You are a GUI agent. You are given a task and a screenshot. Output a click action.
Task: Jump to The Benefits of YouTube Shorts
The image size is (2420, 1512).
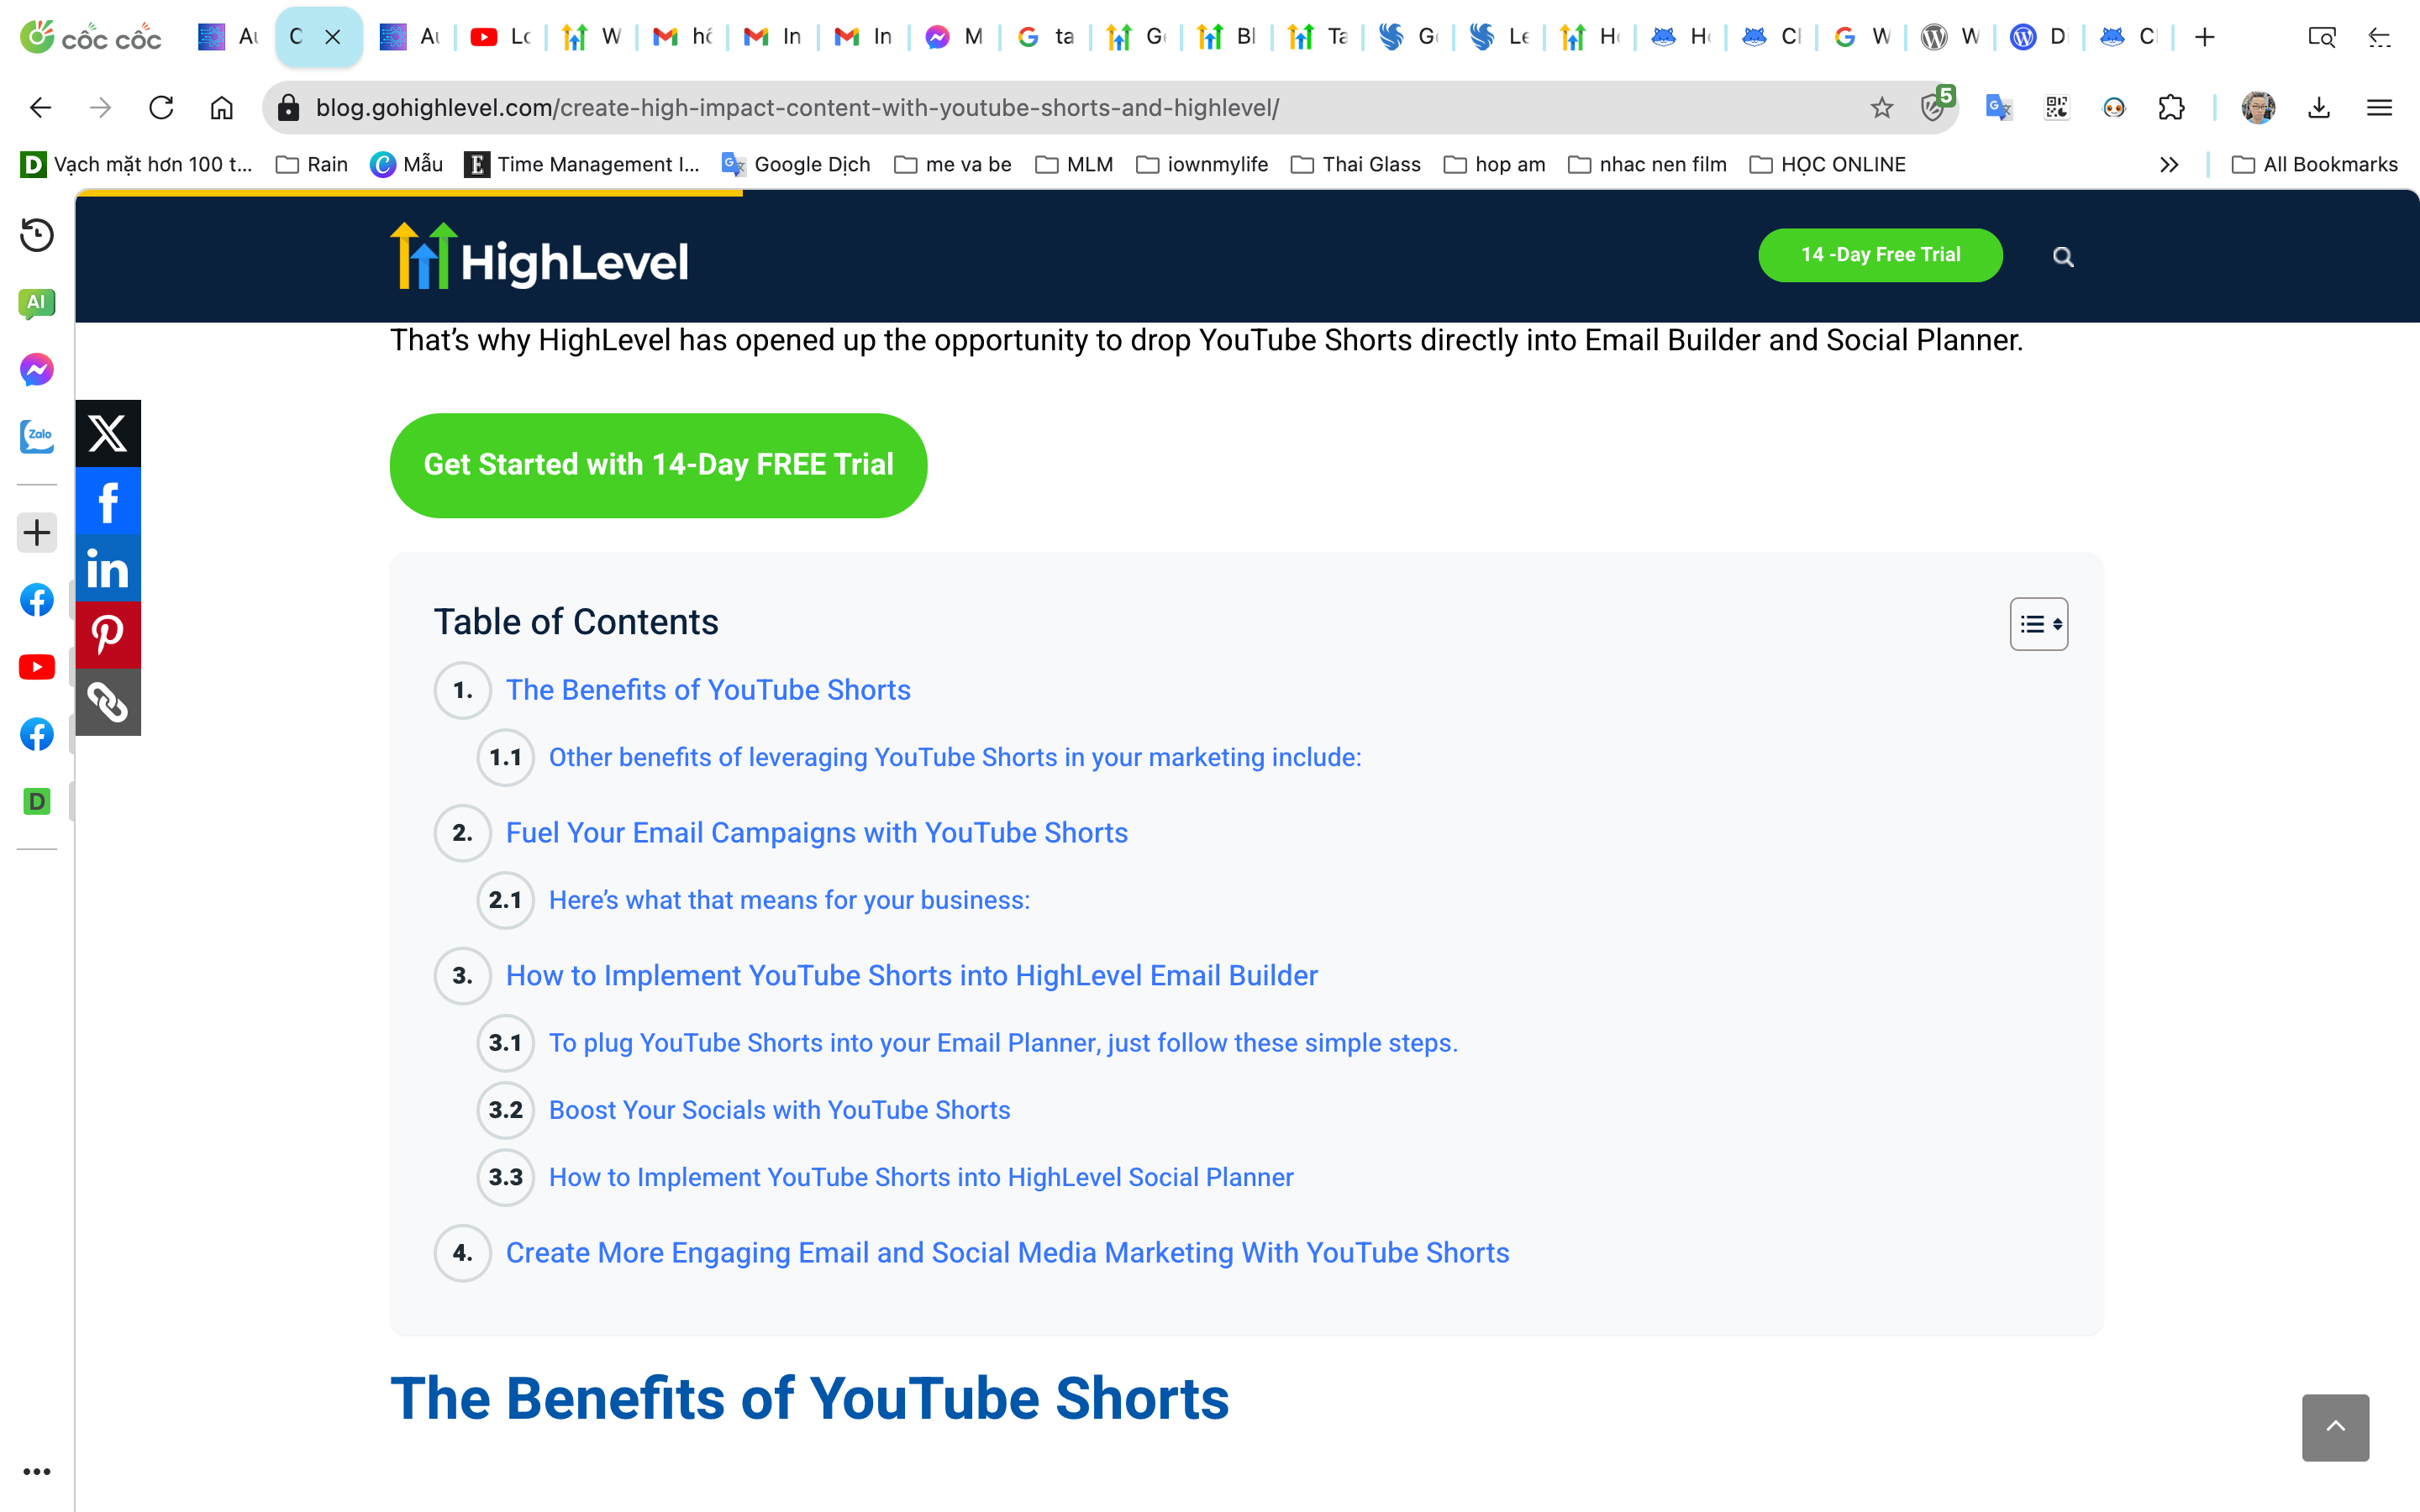point(708,690)
